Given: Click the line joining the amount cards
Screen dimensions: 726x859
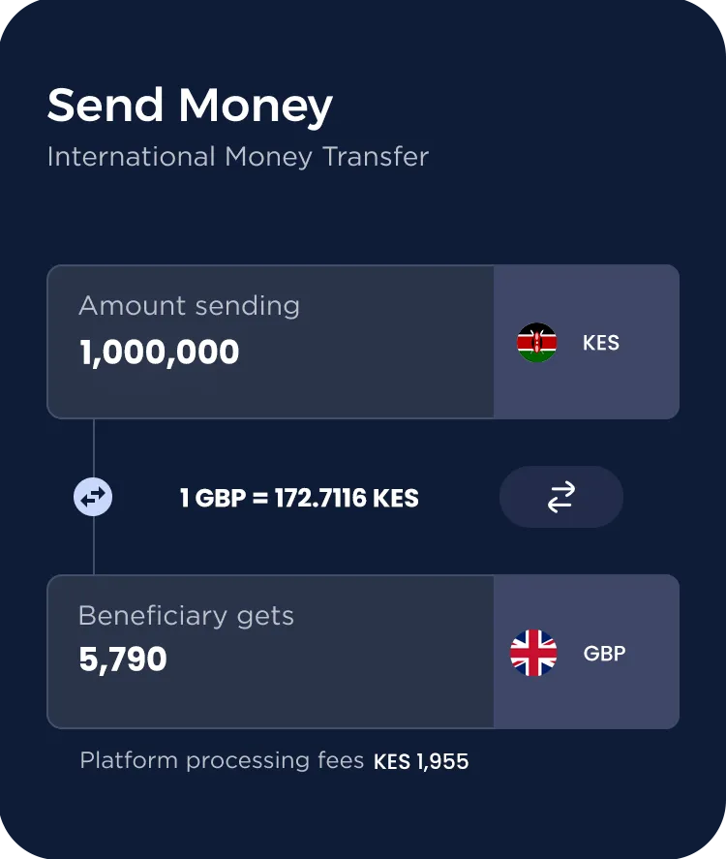Looking at the screenshot, I should click(94, 448).
